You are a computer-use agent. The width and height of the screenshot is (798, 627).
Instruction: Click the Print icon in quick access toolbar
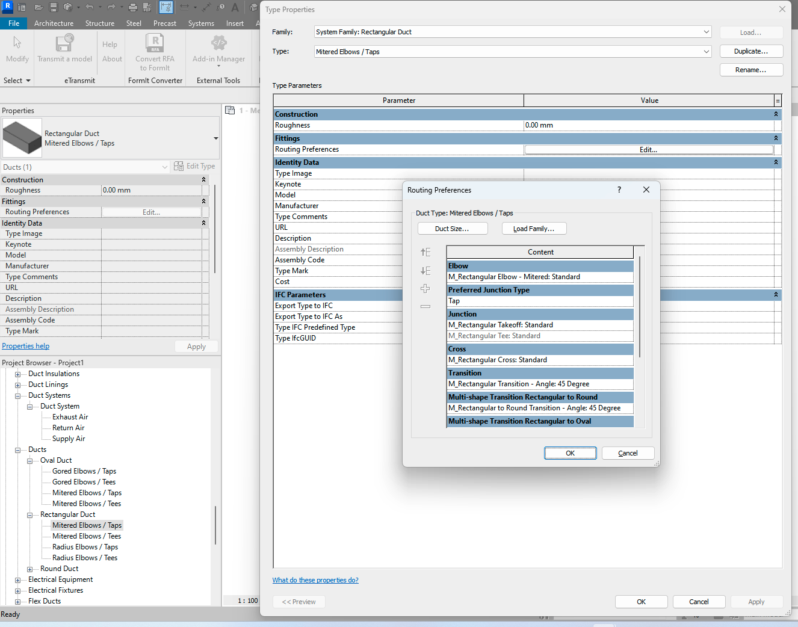coord(133,8)
